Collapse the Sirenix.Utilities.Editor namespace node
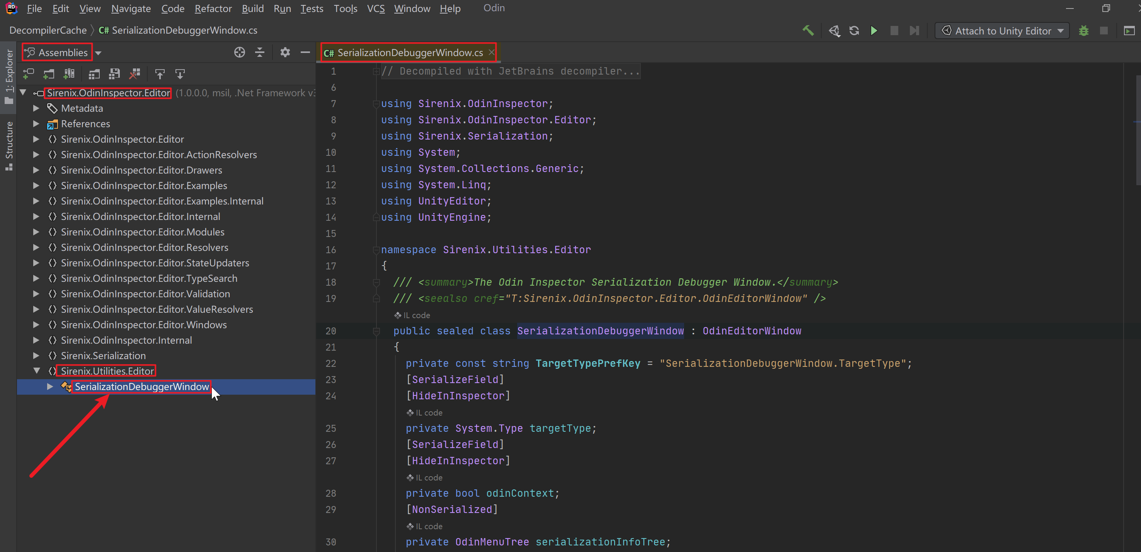 tap(36, 371)
